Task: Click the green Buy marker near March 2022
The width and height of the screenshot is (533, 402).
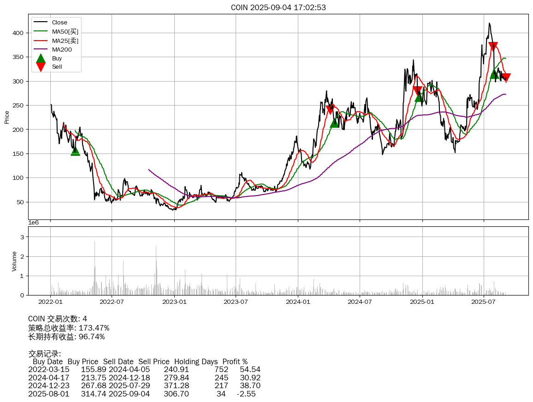Action: pyautogui.click(x=75, y=151)
